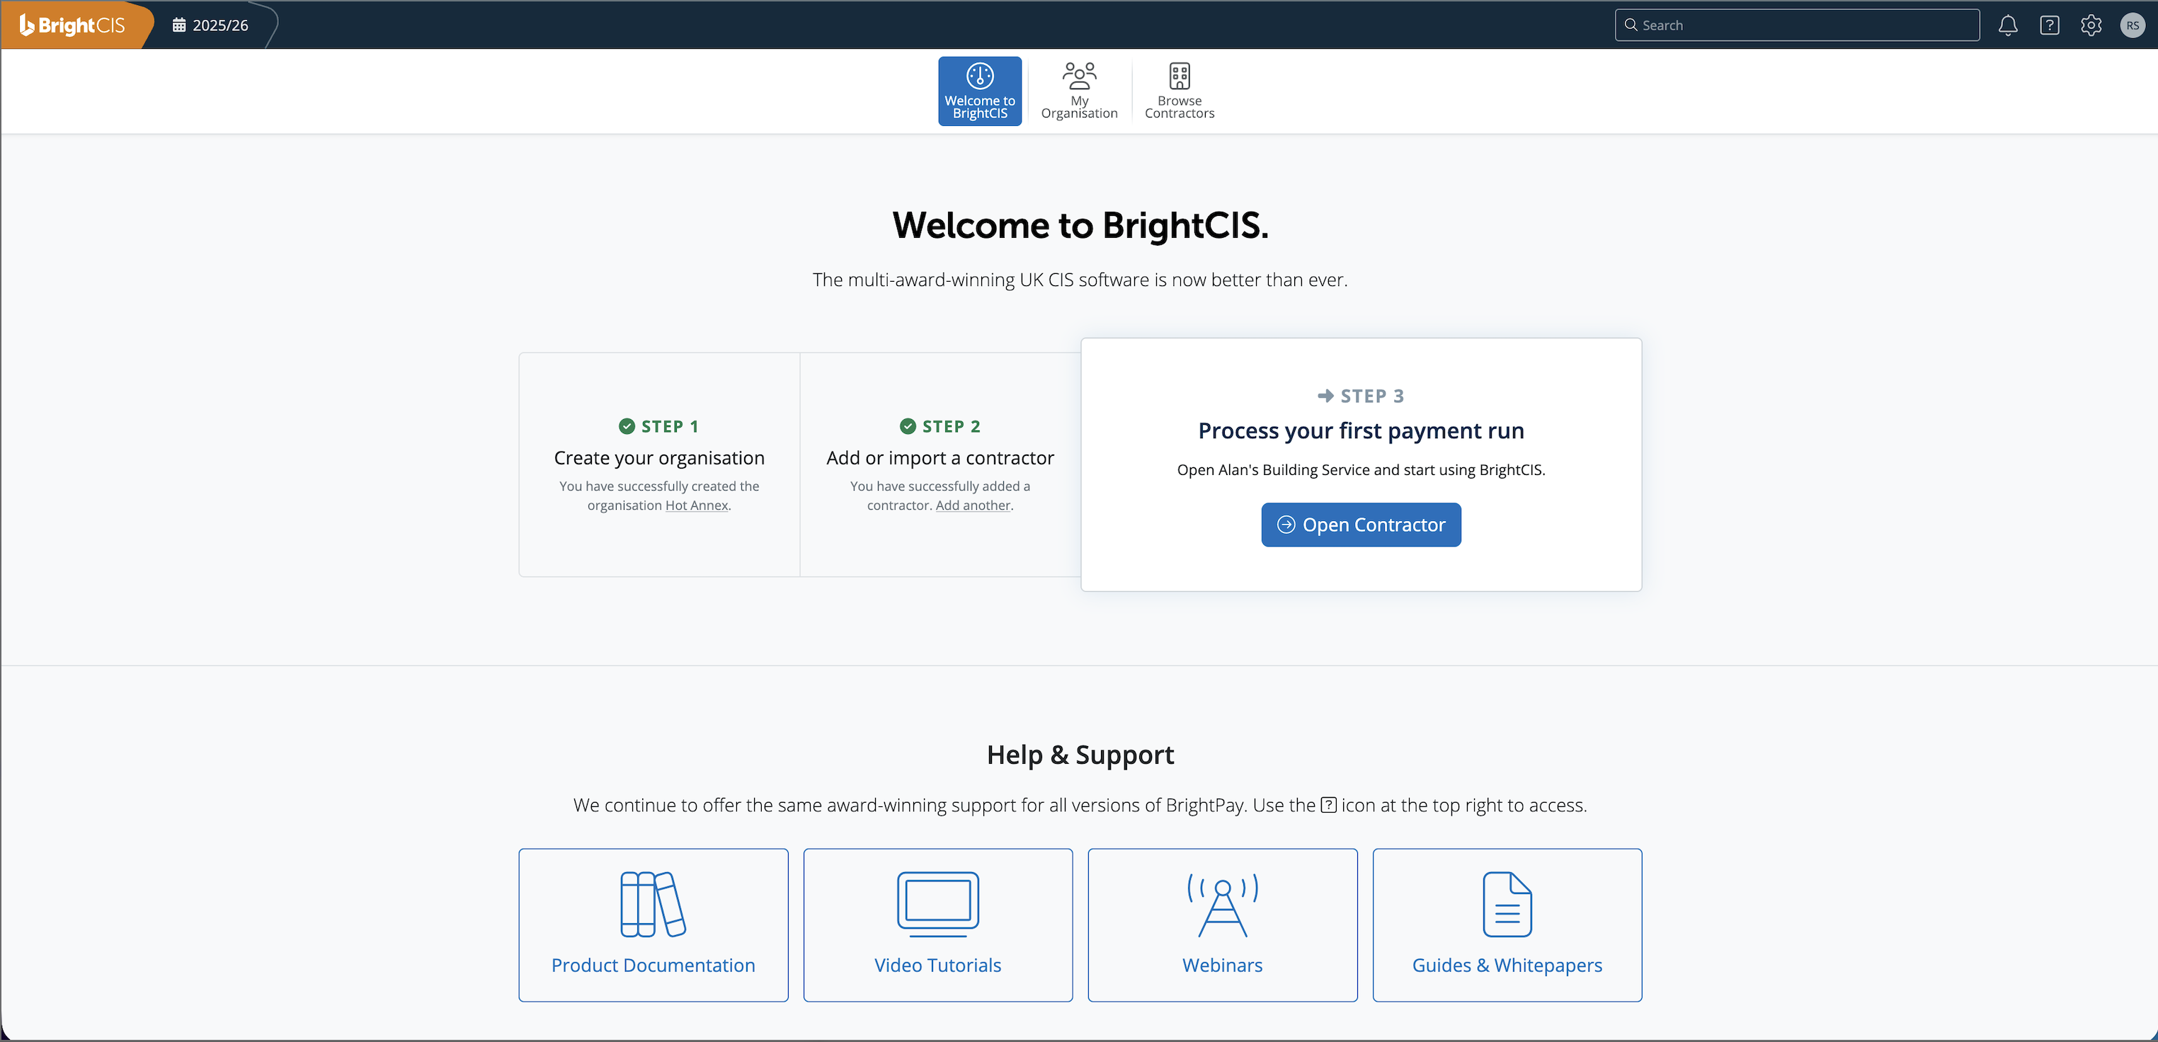Focus the Search input field
Viewport: 2158px width, 1042px height.
(x=1797, y=25)
